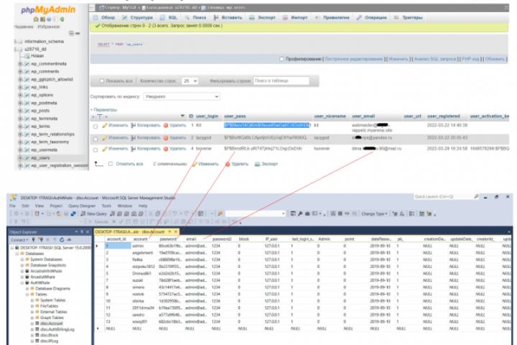
Task: Open rows count dropdown showing 25
Action: click(x=190, y=81)
